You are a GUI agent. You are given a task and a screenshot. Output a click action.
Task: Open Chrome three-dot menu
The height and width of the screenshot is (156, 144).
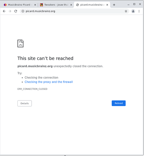[139, 11]
